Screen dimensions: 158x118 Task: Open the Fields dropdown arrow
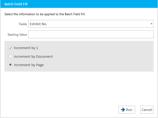pos(151,24)
